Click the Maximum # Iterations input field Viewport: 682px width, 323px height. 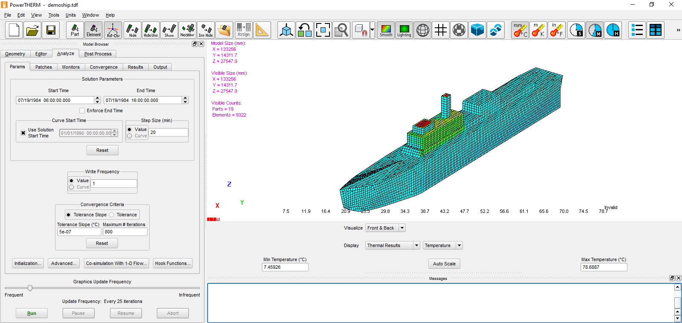pyautogui.click(x=125, y=232)
